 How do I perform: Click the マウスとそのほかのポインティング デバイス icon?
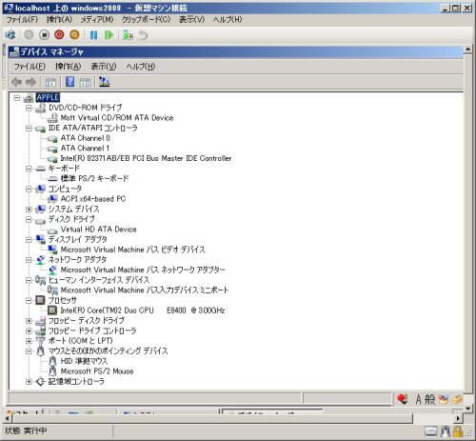(x=40, y=351)
